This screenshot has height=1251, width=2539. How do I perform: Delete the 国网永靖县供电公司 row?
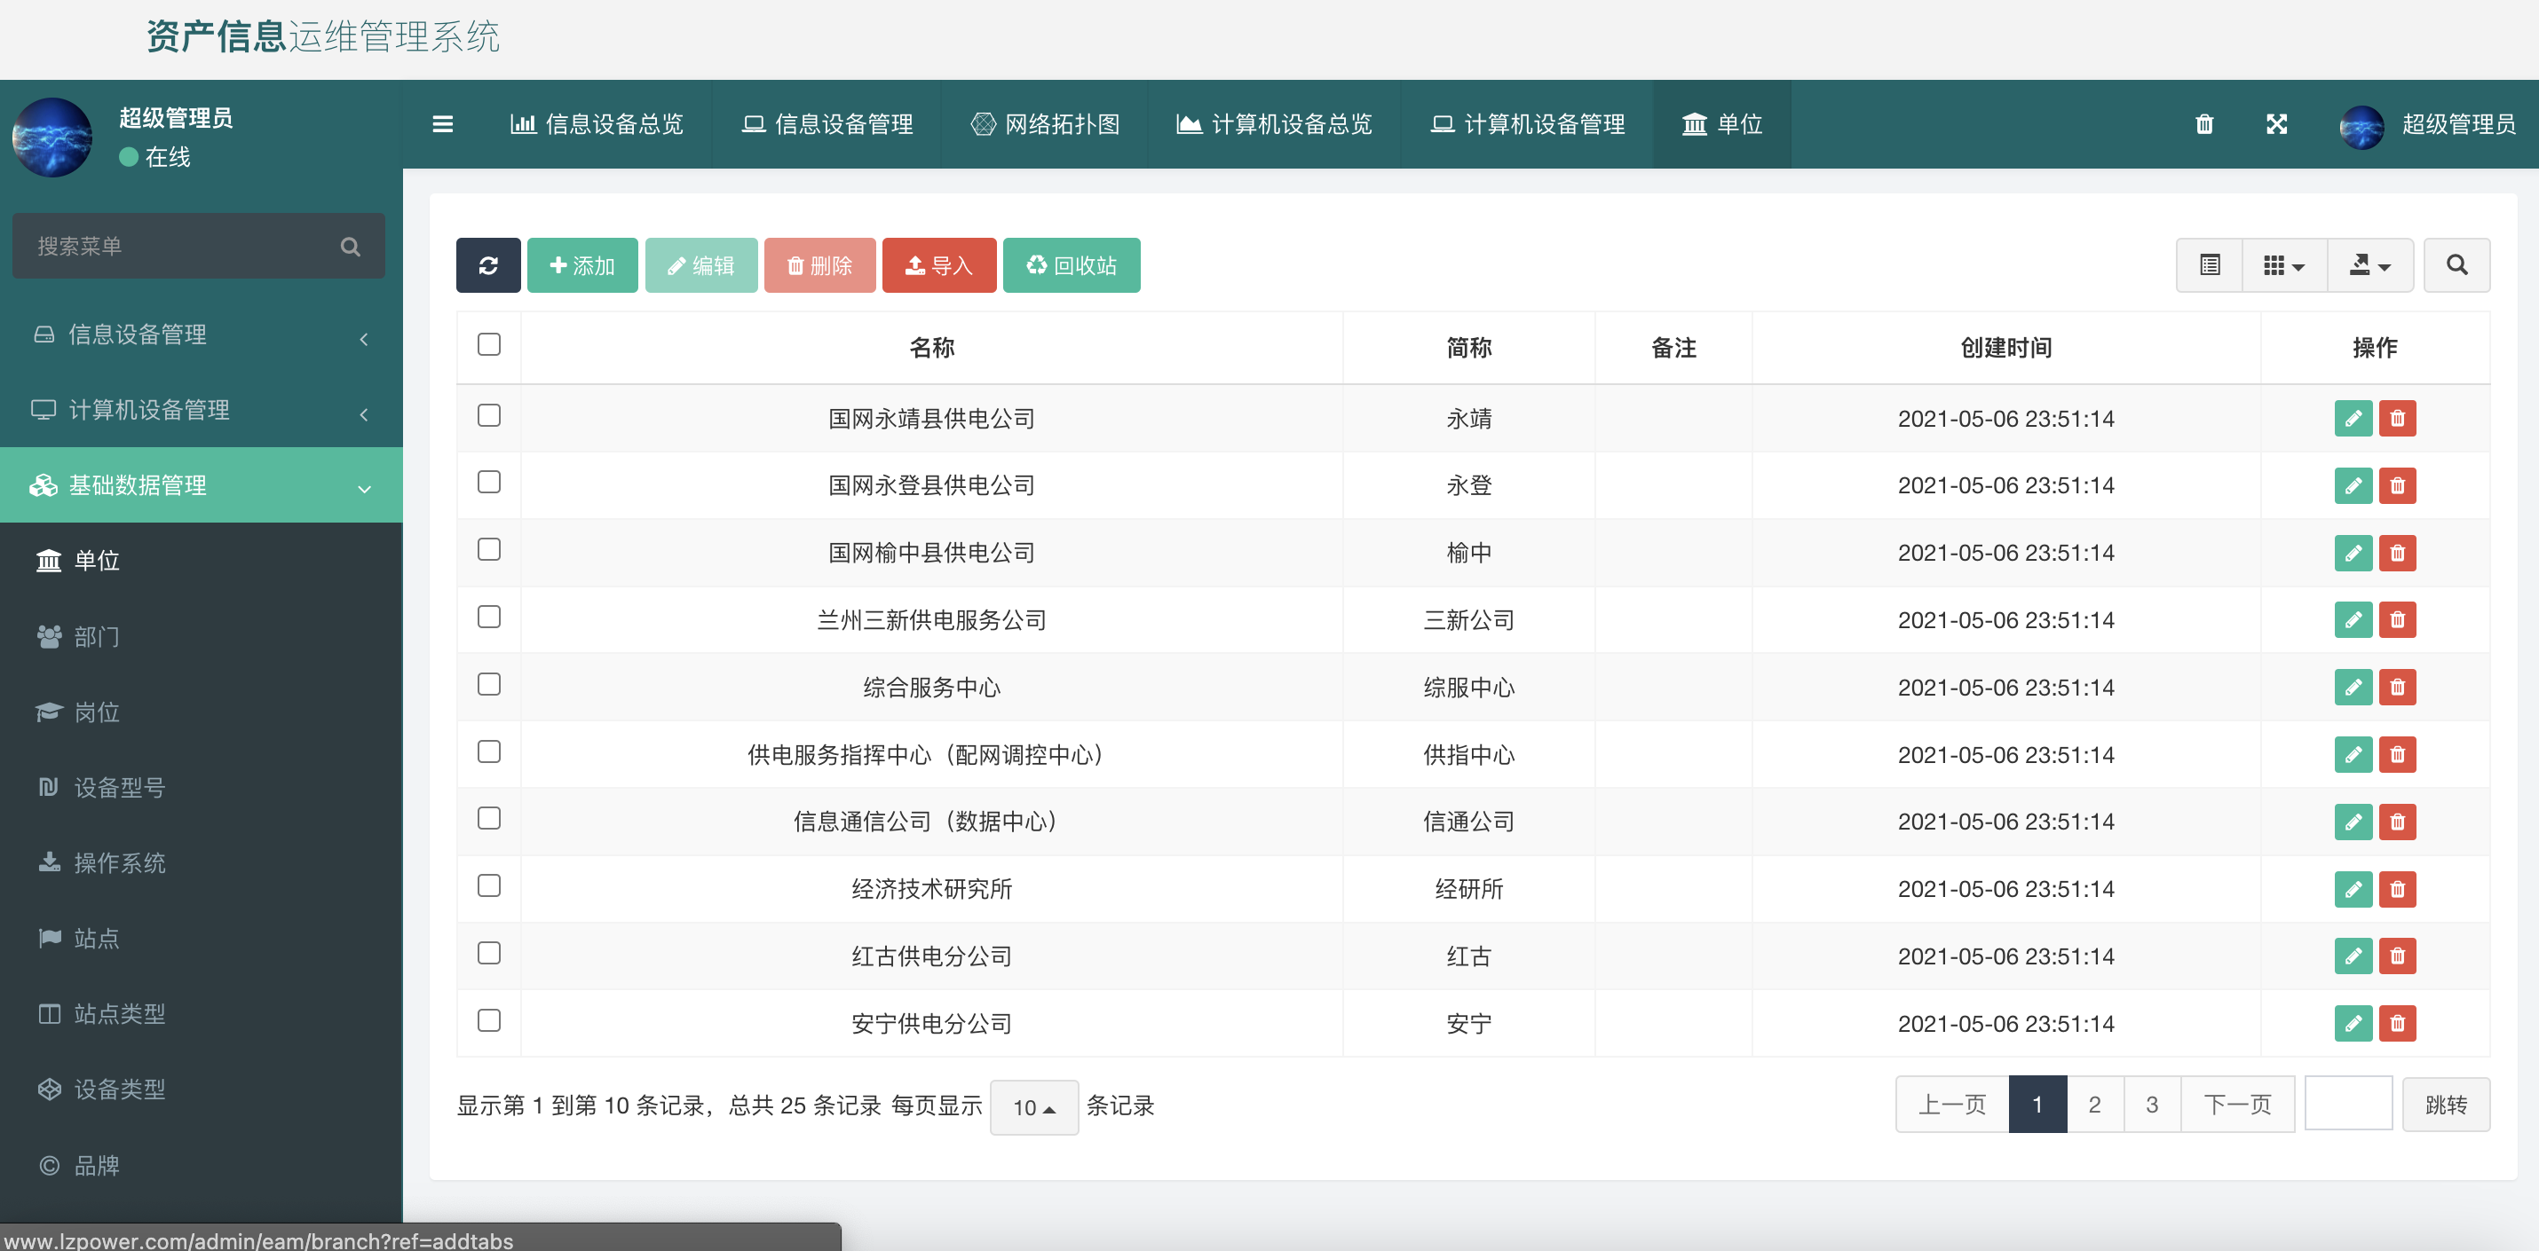(2397, 419)
